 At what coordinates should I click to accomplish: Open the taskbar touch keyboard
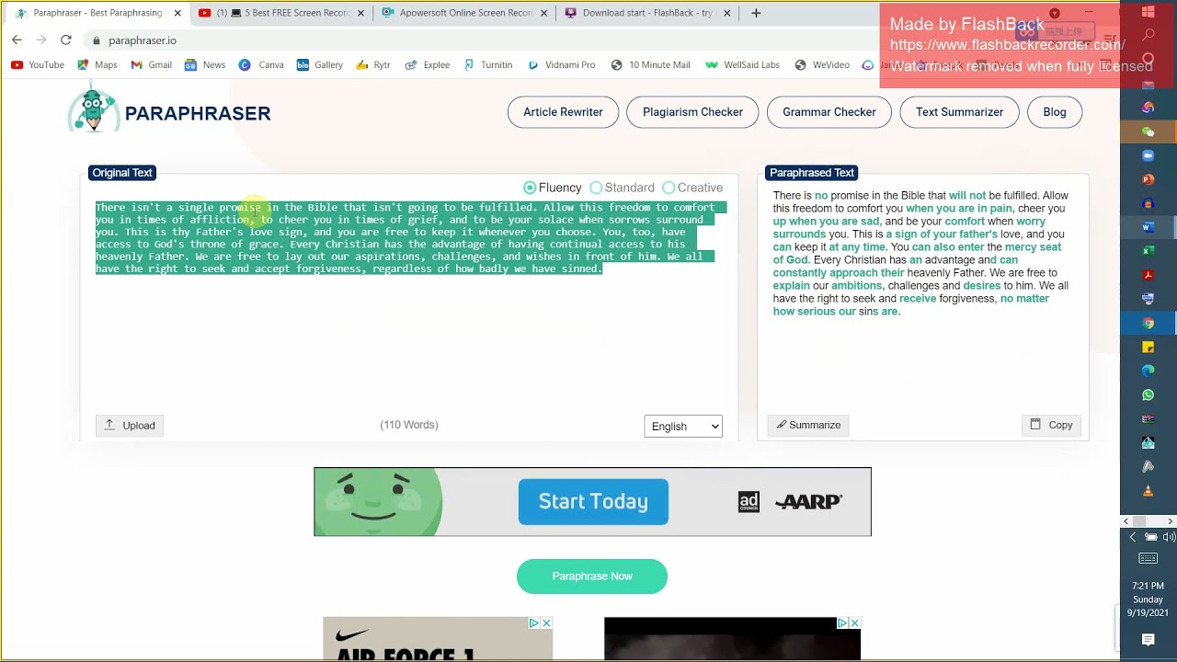pos(1148,558)
